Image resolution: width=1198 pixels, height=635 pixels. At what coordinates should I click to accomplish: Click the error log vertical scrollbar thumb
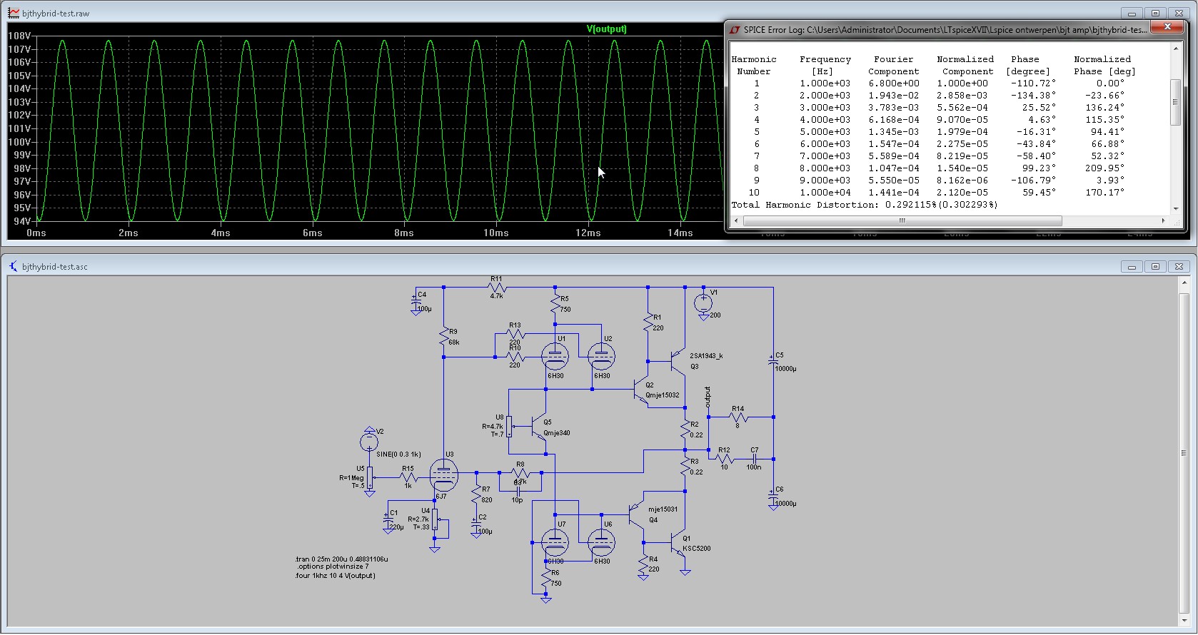pyautogui.click(x=1175, y=102)
